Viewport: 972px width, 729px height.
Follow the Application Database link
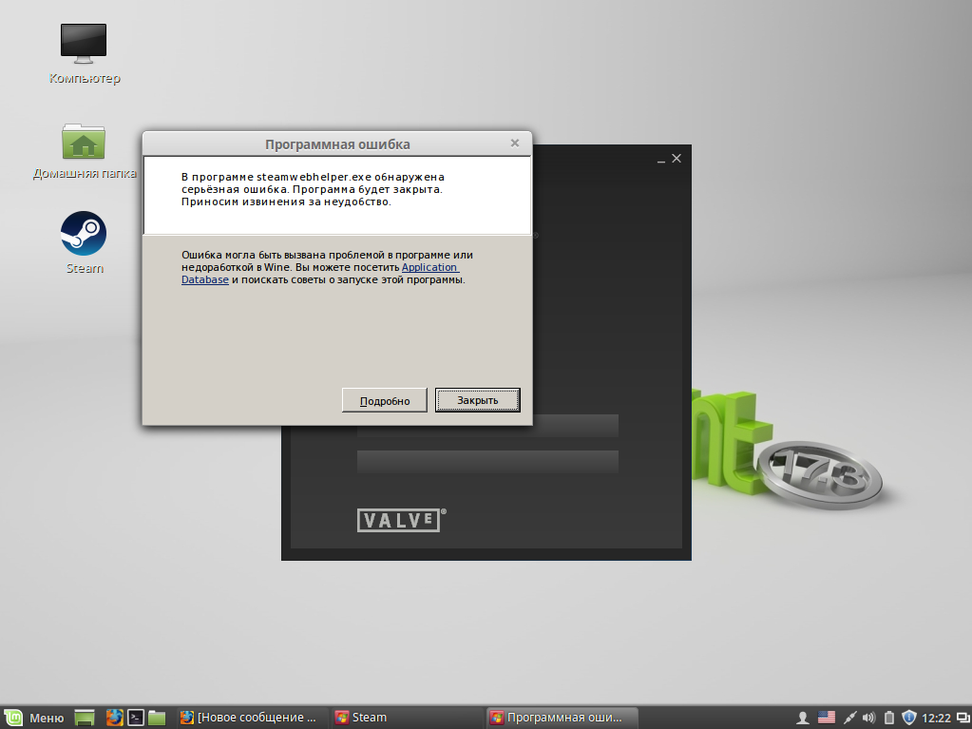click(430, 268)
